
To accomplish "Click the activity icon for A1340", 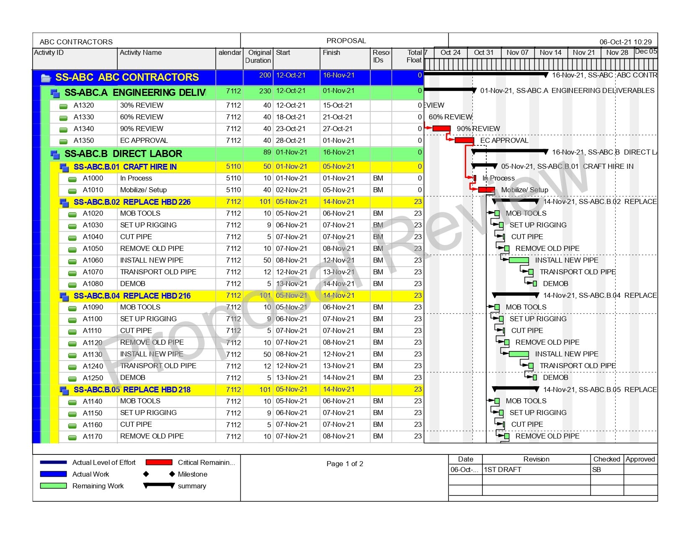I will tap(63, 130).
